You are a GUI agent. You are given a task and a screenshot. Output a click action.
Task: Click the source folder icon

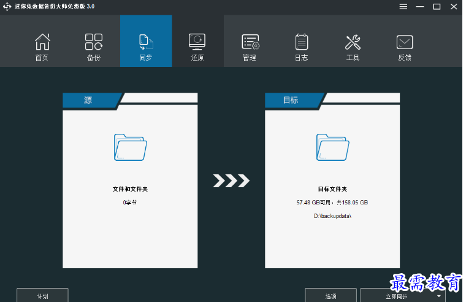131,147
